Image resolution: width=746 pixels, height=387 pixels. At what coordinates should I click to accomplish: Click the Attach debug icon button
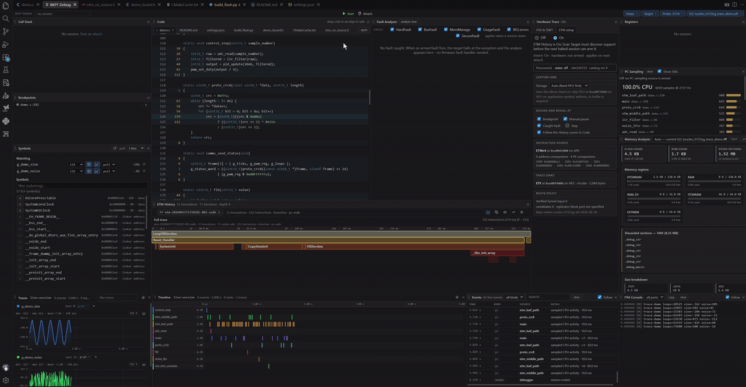(x=365, y=13)
